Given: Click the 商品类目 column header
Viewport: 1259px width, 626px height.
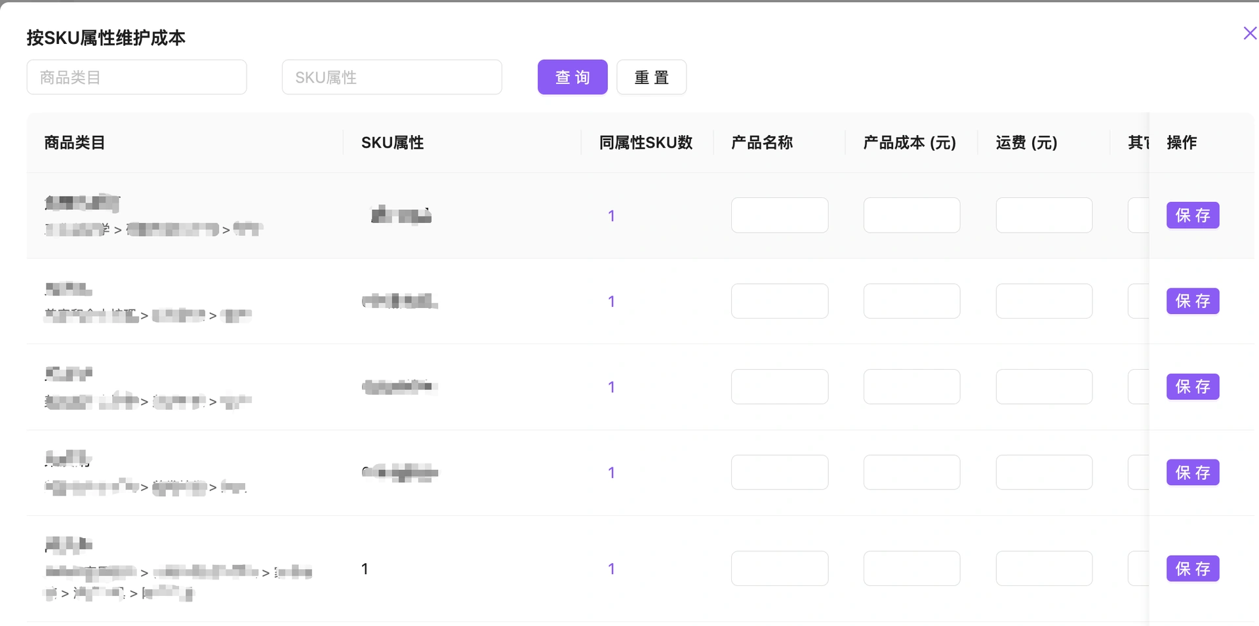Looking at the screenshot, I should click(x=75, y=142).
